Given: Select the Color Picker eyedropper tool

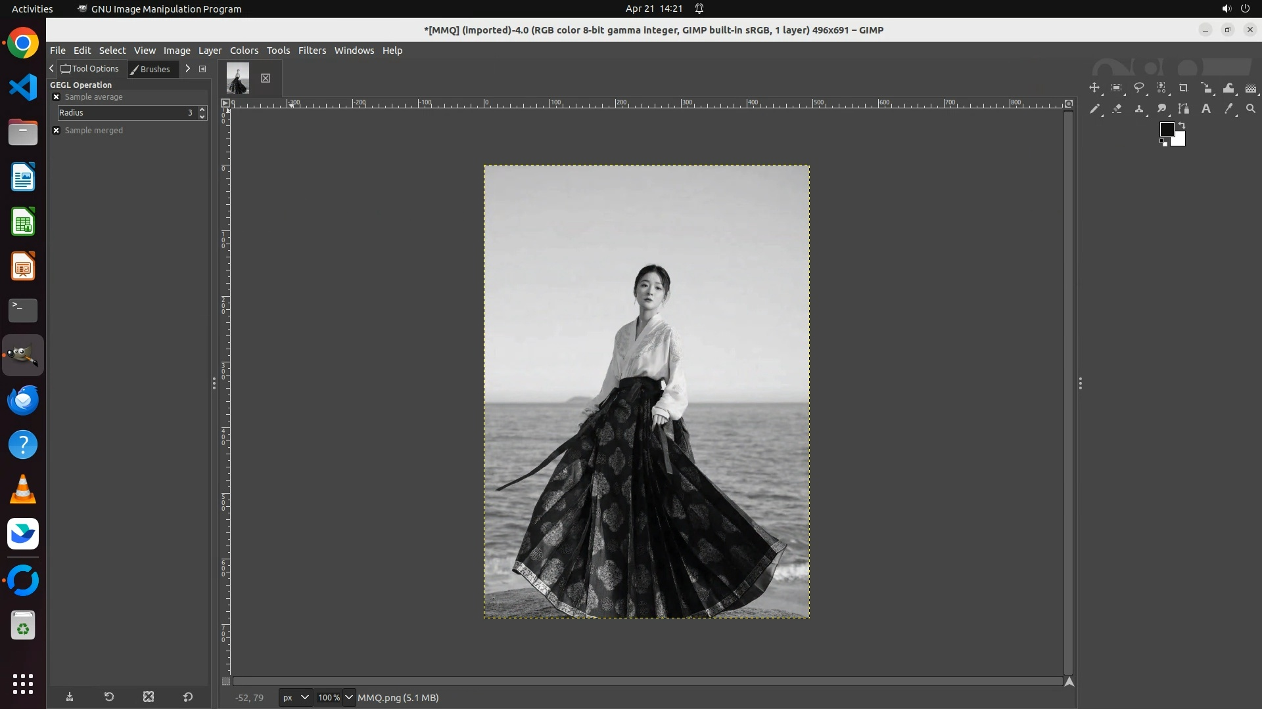Looking at the screenshot, I should (1228, 109).
